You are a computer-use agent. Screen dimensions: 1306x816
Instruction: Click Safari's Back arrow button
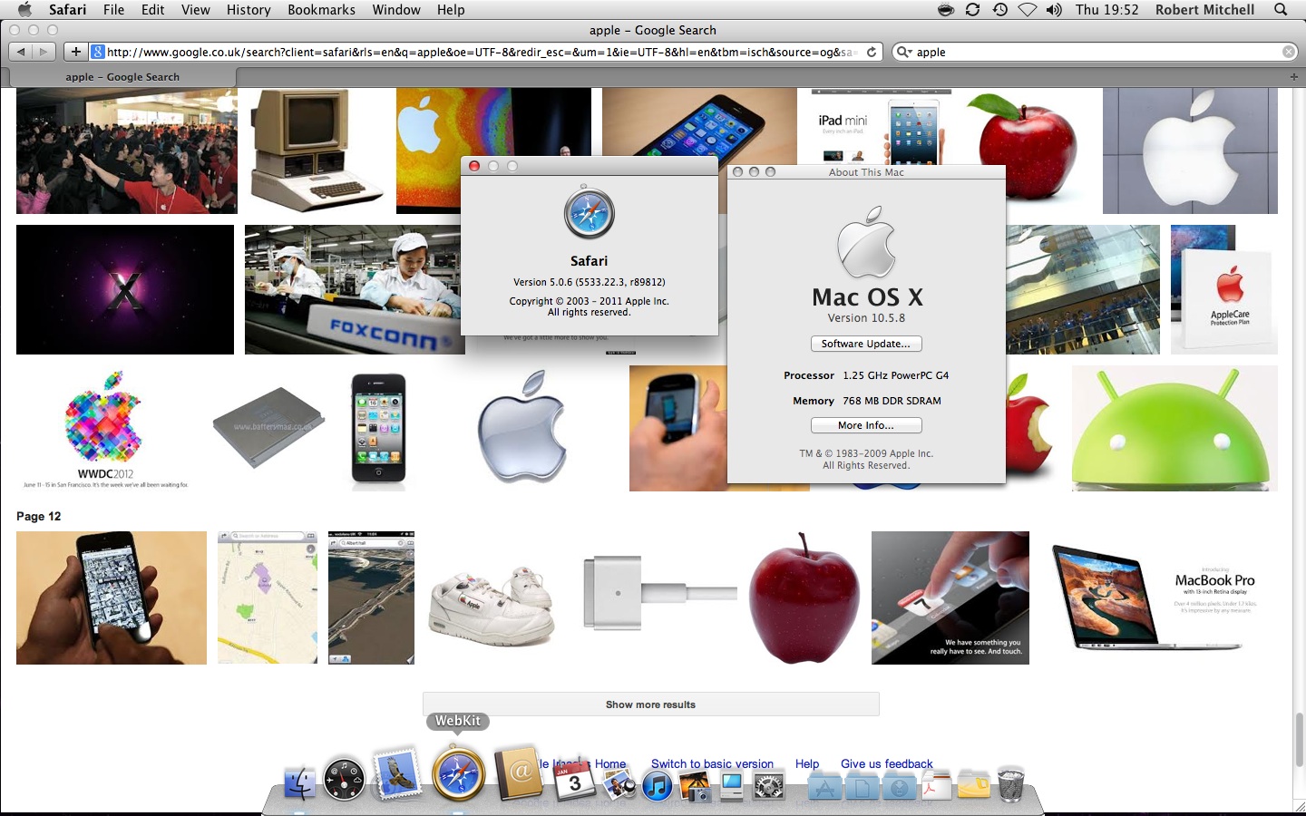click(x=21, y=52)
